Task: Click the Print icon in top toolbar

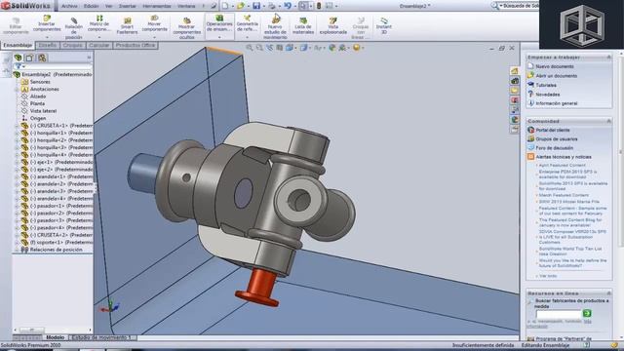Action: (x=272, y=6)
